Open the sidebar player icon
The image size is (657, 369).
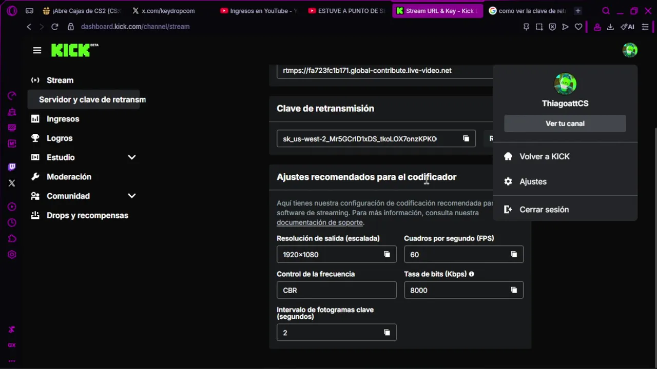tap(12, 207)
